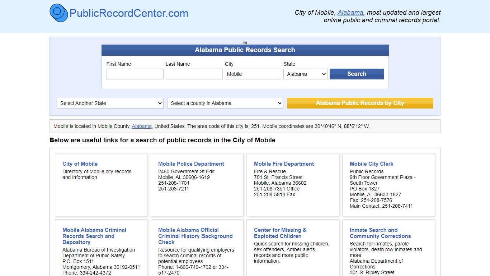Open Center for Missing & Exploited Children link
The width and height of the screenshot is (490, 276).
pos(280,233)
